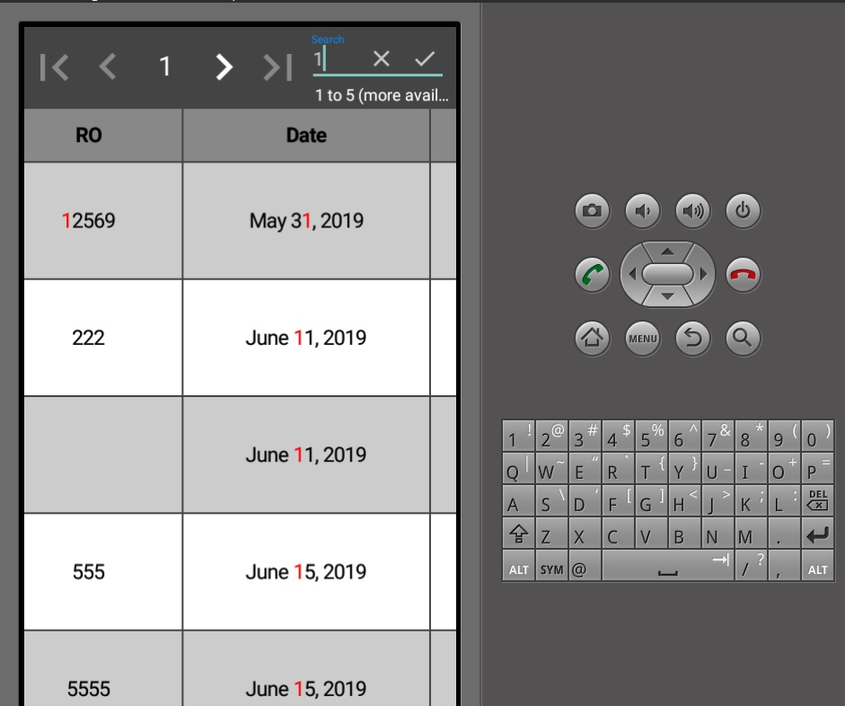Tap the emulator camera button

point(593,210)
